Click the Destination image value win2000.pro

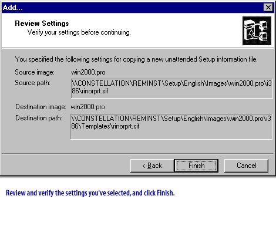pos(87,107)
